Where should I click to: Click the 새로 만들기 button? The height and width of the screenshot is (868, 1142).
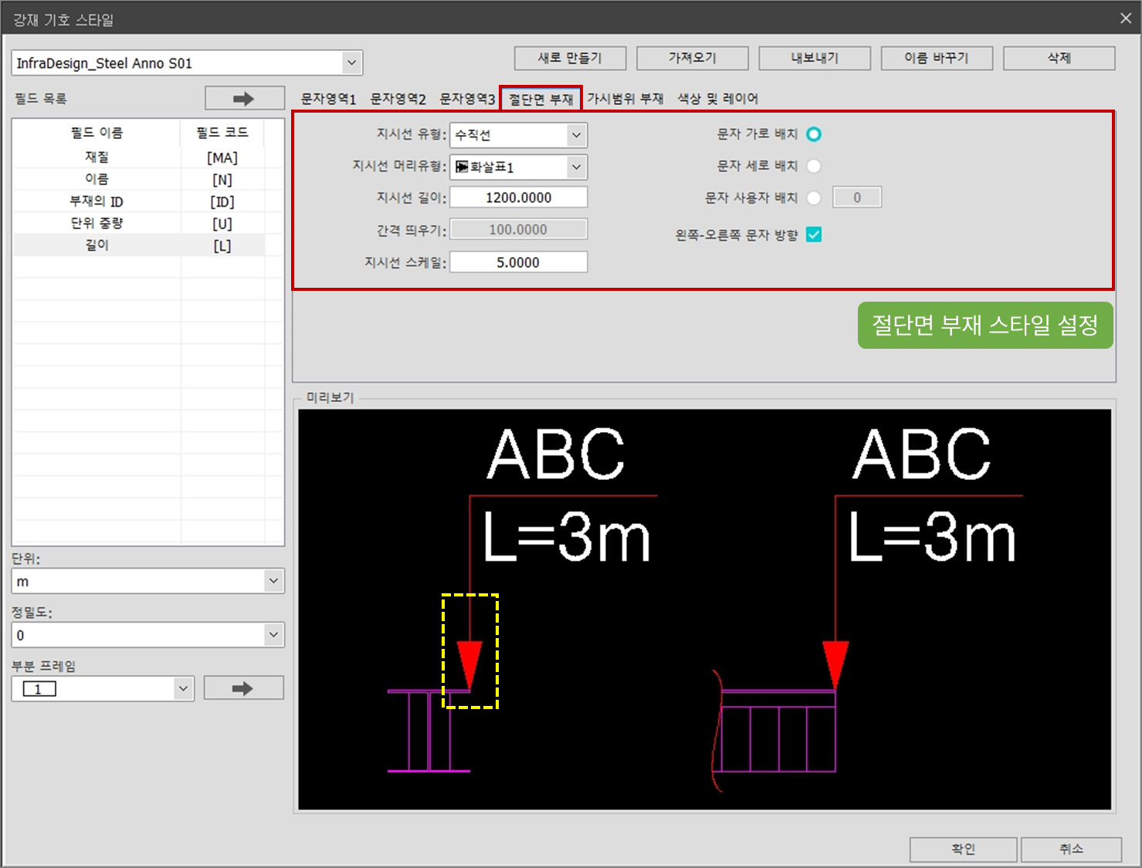pyautogui.click(x=570, y=58)
